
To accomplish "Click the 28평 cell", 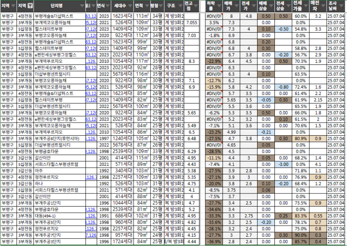I will coord(157,68).
